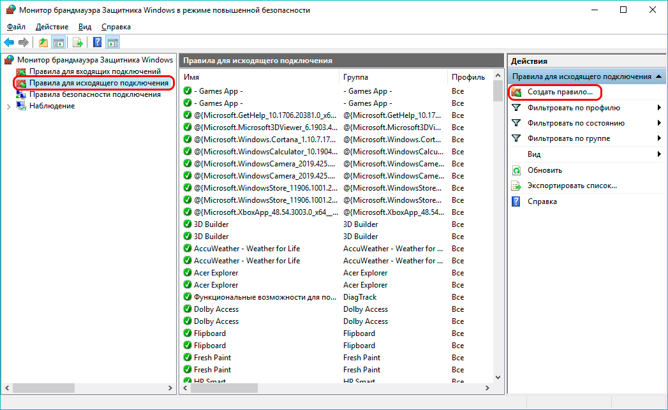Toggle the Show/Hide Action Pane toolbar icon

[x=113, y=42]
